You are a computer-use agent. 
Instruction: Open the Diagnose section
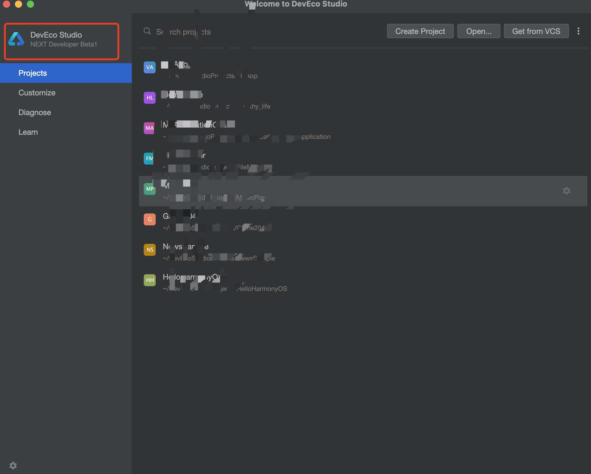click(35, 112)
